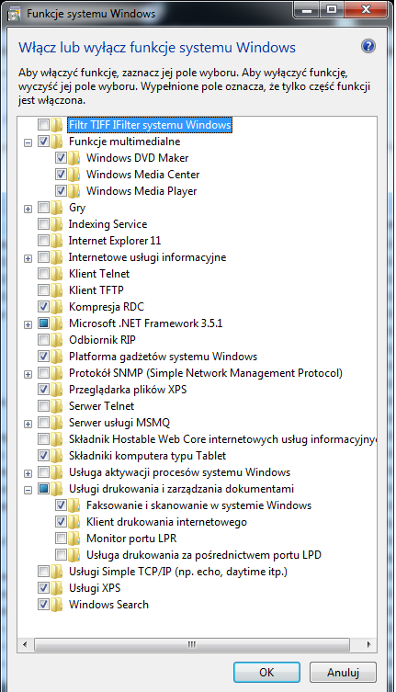Uncheck Windows Media Player checkbox
This screenshot has width=396, height=692.
point(61,191)
